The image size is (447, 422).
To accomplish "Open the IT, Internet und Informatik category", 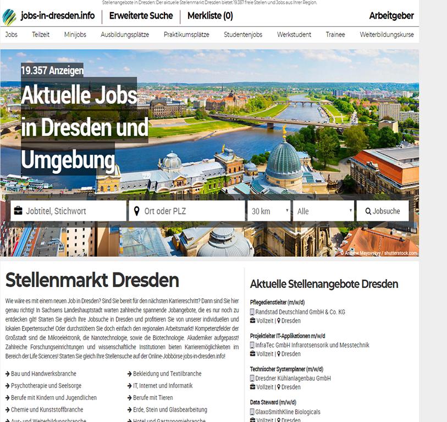I will pos(163,386).
